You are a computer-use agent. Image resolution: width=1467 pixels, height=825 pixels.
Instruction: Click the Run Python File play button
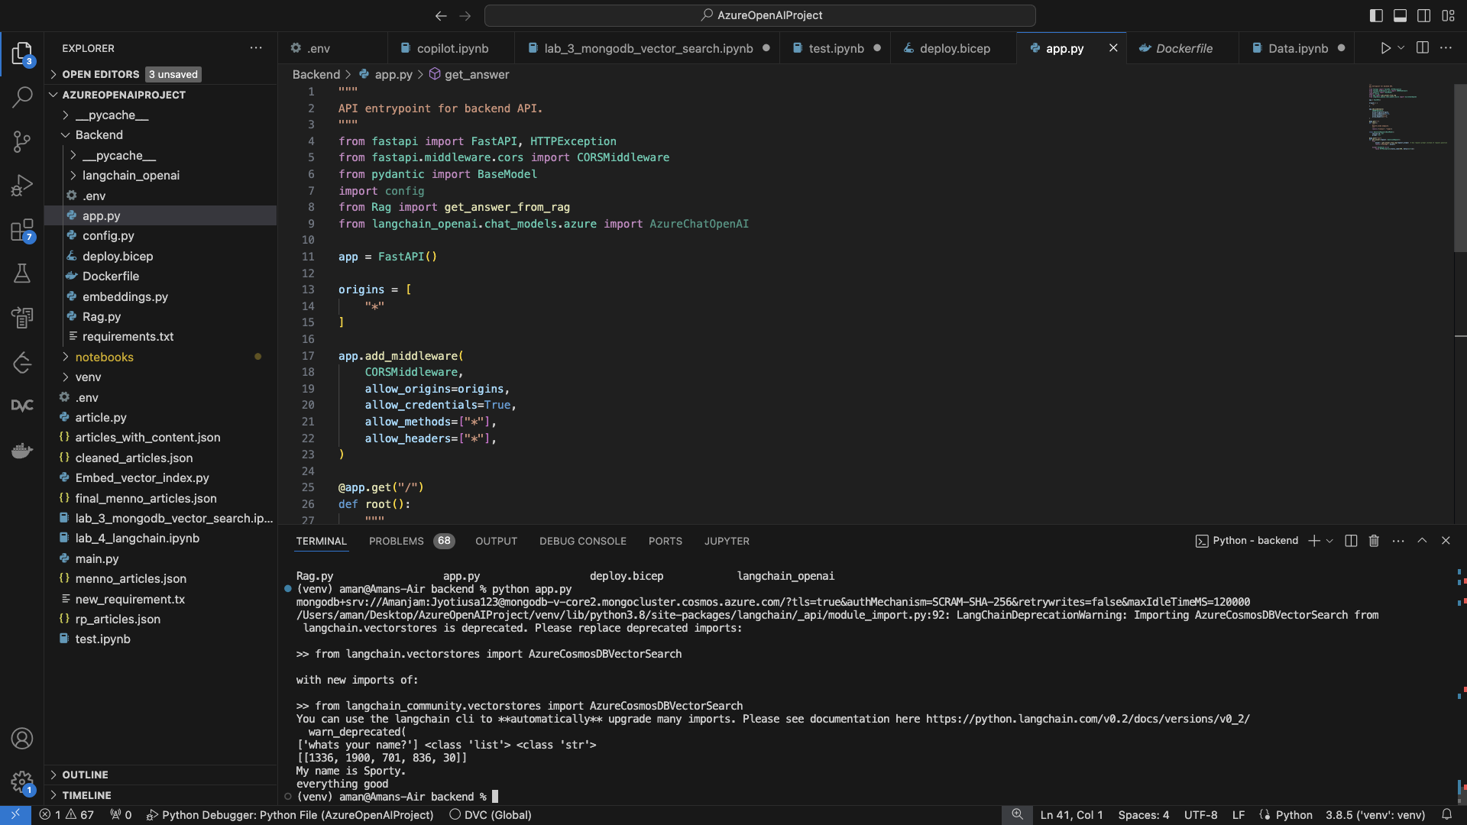[x=1385, y=48]
